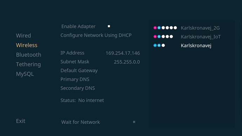This screenshot has height=136, width=242.
Task: Open the Bluetooth settings section
Action: (28, 55)
